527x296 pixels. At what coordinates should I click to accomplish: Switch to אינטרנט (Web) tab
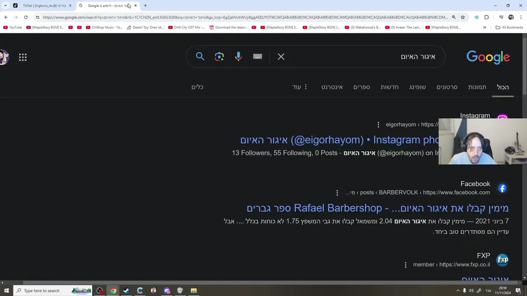pos(332,87)
